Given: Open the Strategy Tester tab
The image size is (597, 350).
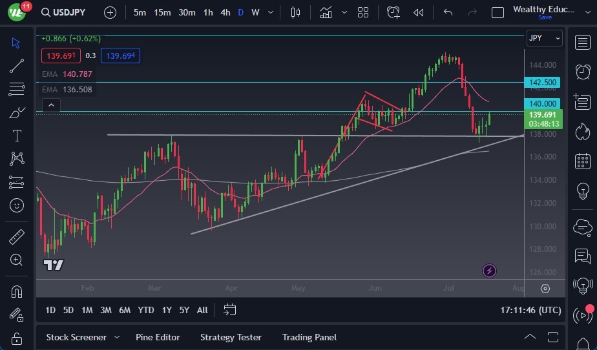Looking at the screenshot, I should pyautogui.click(x=231, y=337).
